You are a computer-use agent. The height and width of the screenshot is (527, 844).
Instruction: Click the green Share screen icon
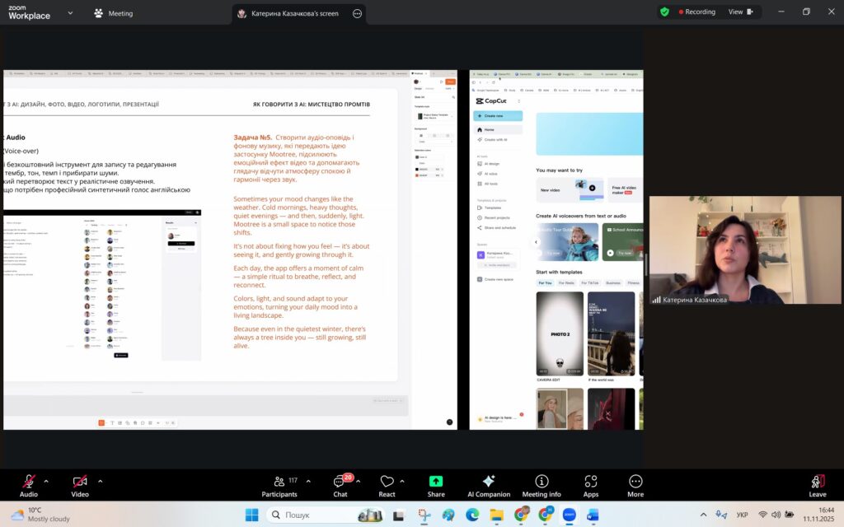(436, 484)
